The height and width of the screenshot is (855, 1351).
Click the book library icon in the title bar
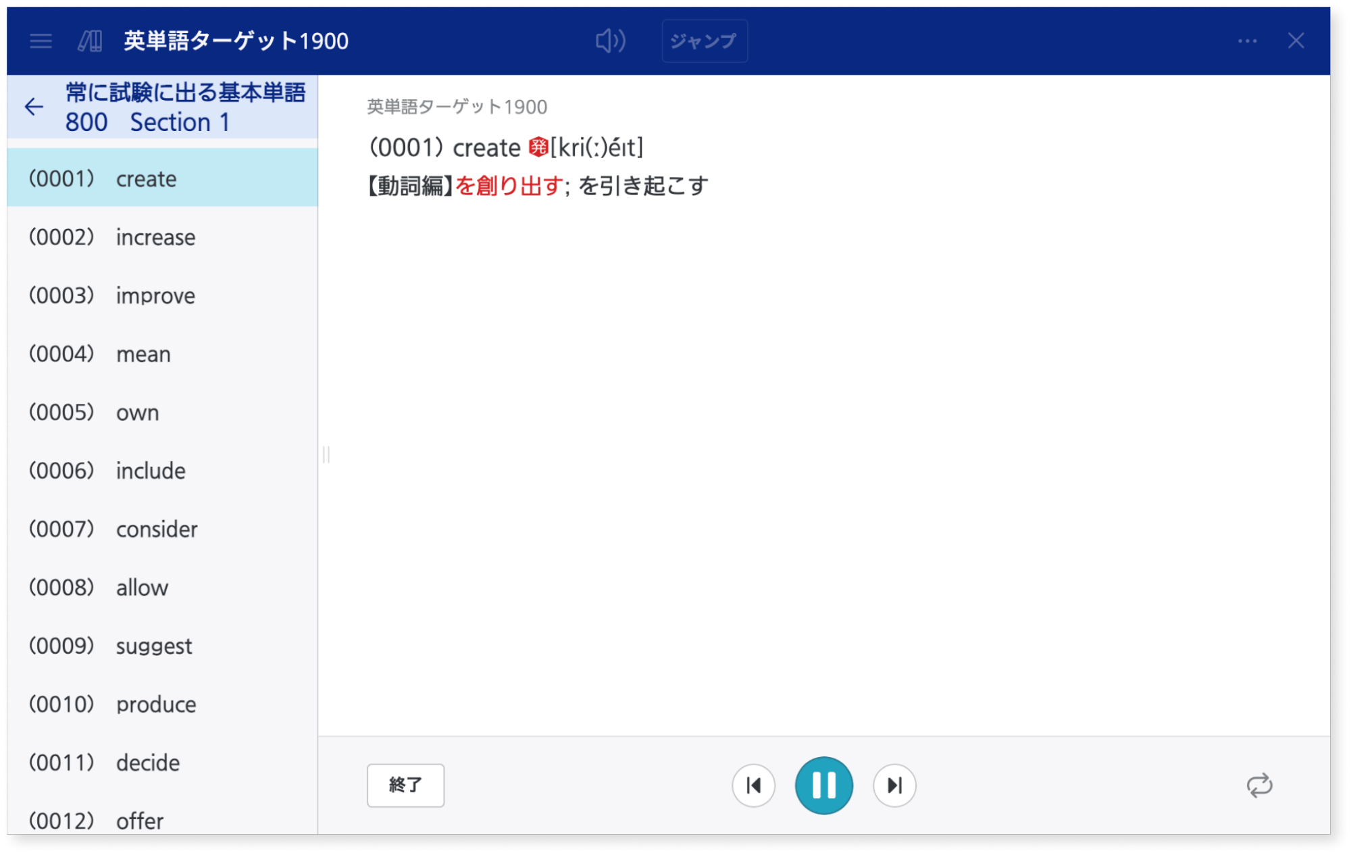pyautogui.click(x=91, y=41)
